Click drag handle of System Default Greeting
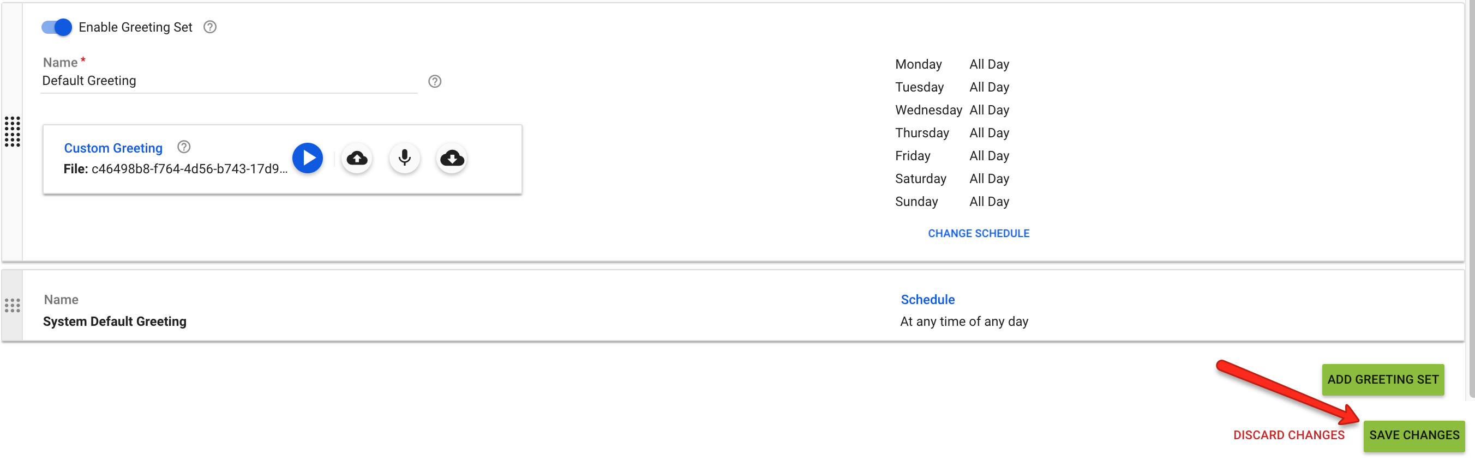The image size is (1475, 461). tap(12, 306)
